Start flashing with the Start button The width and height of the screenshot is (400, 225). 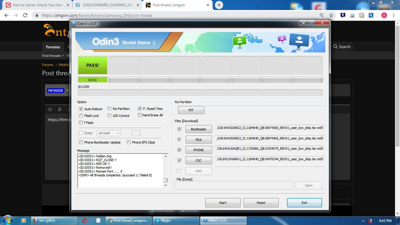coord(223,202)
